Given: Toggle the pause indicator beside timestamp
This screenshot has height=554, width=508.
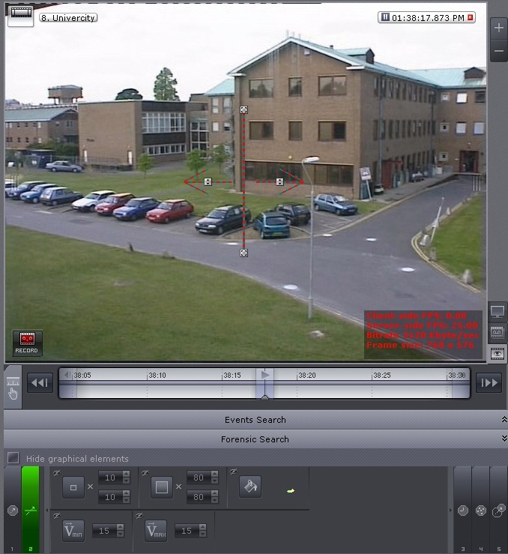Looking at the screenshot, I should point(385,17).
